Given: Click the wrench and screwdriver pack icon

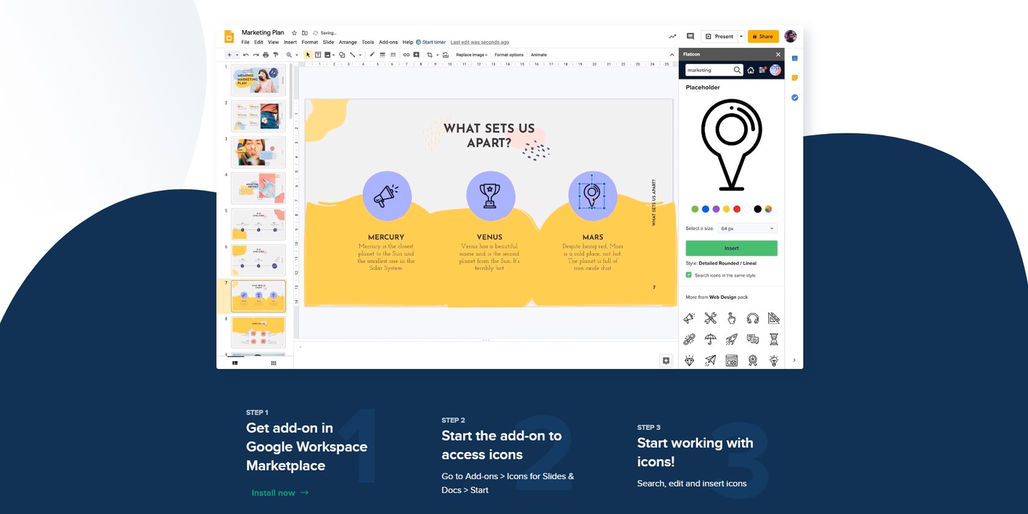Looking at the screenshot, I should click(710, 318).
